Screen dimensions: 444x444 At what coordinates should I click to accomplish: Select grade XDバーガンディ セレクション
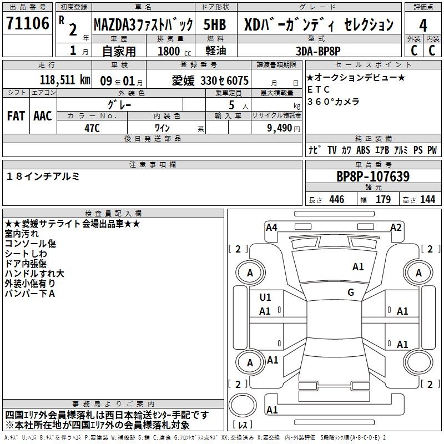(319, 24)
